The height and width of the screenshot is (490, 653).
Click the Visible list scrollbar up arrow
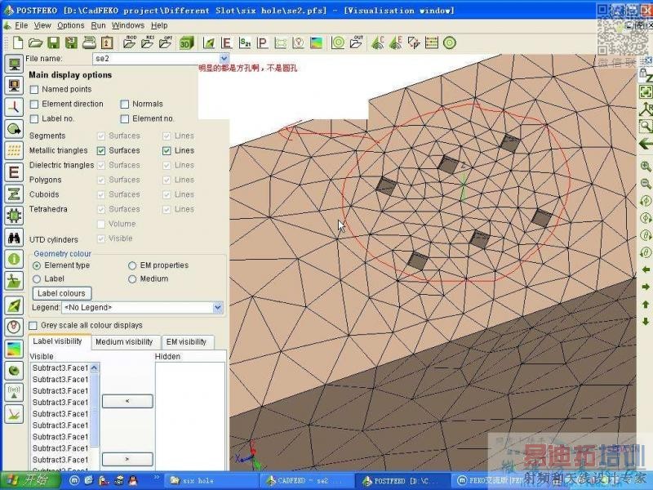pyautogui.click(x=94, y=367)
